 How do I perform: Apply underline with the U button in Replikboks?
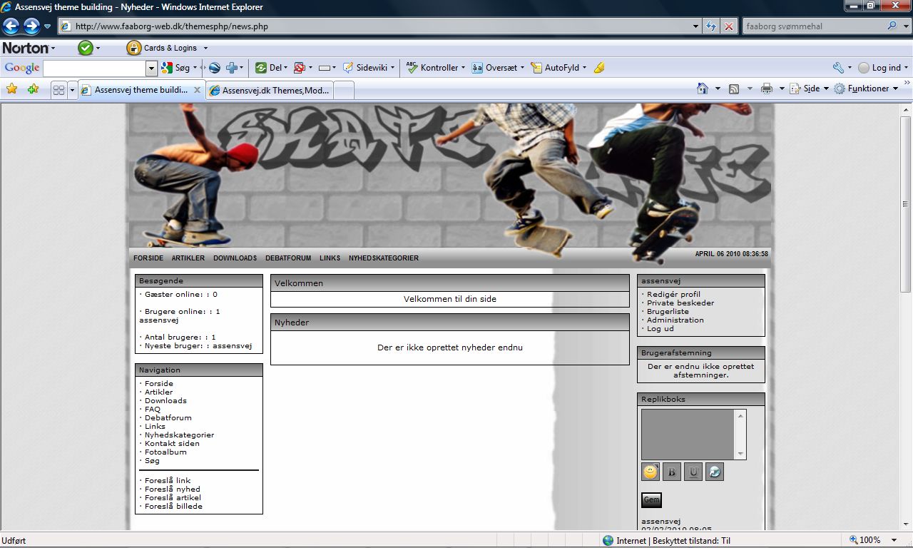pos(693,472)
